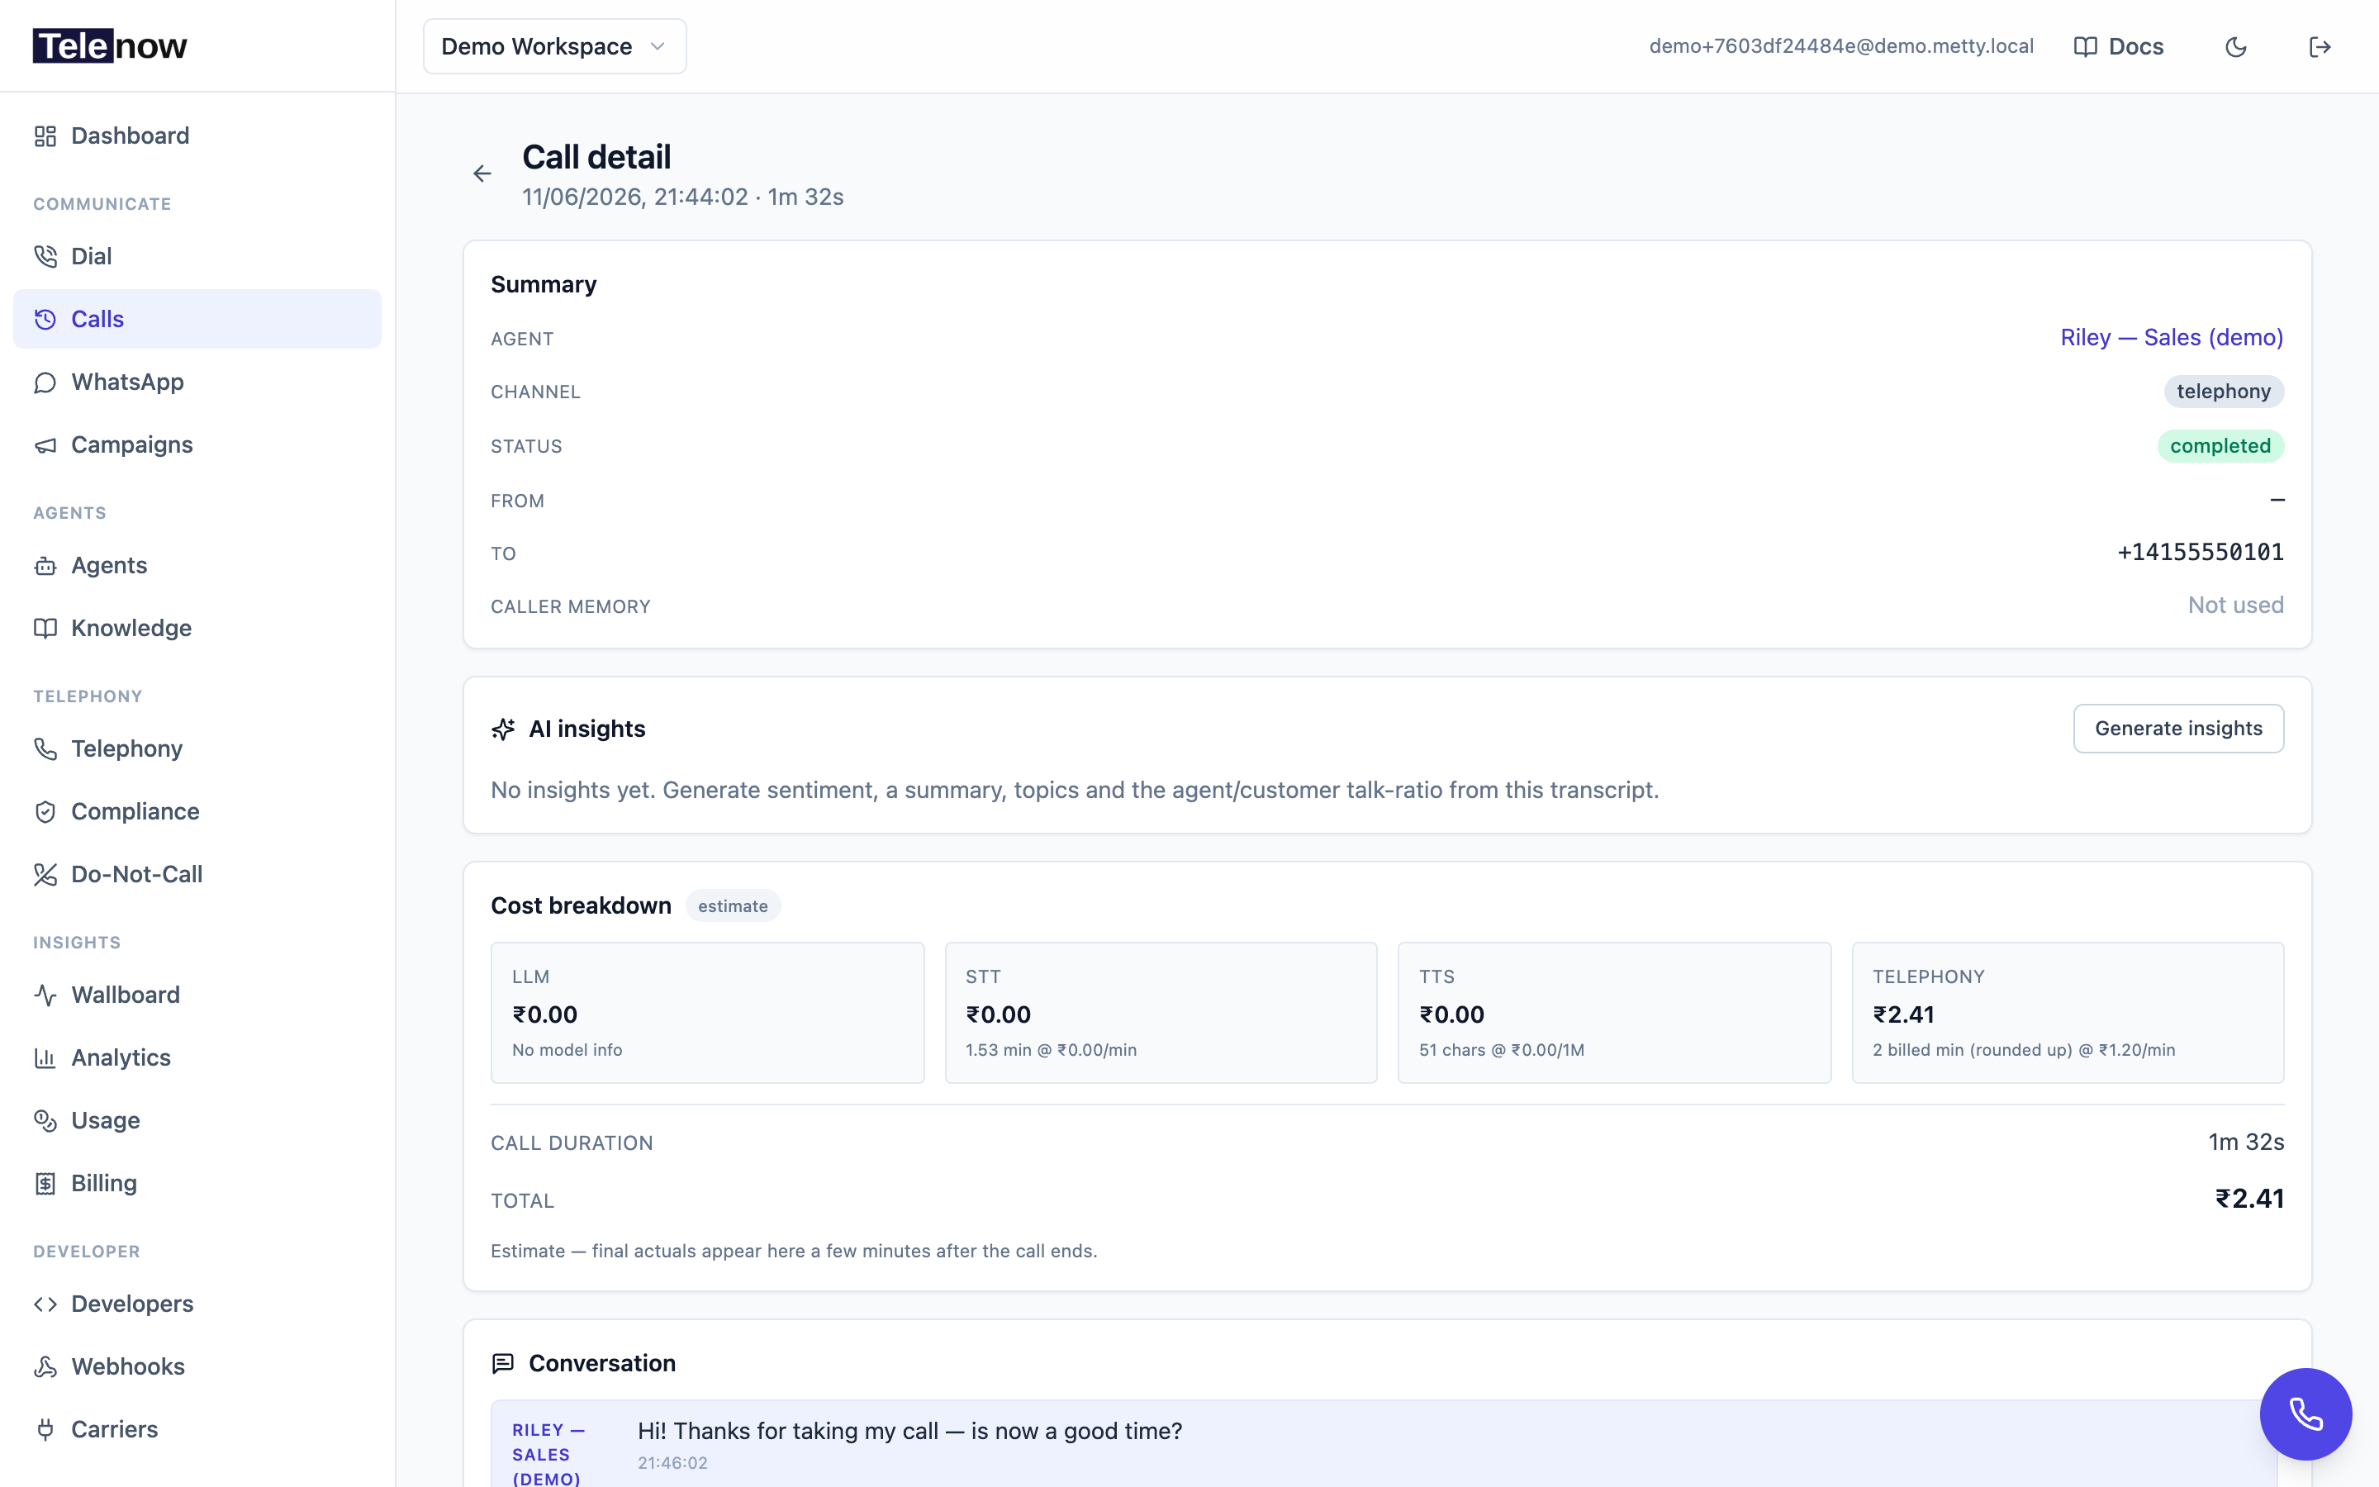Open the WhatsApp chat bubble icon
This screenshot has width=2379, height=1487.
(45, 382)
